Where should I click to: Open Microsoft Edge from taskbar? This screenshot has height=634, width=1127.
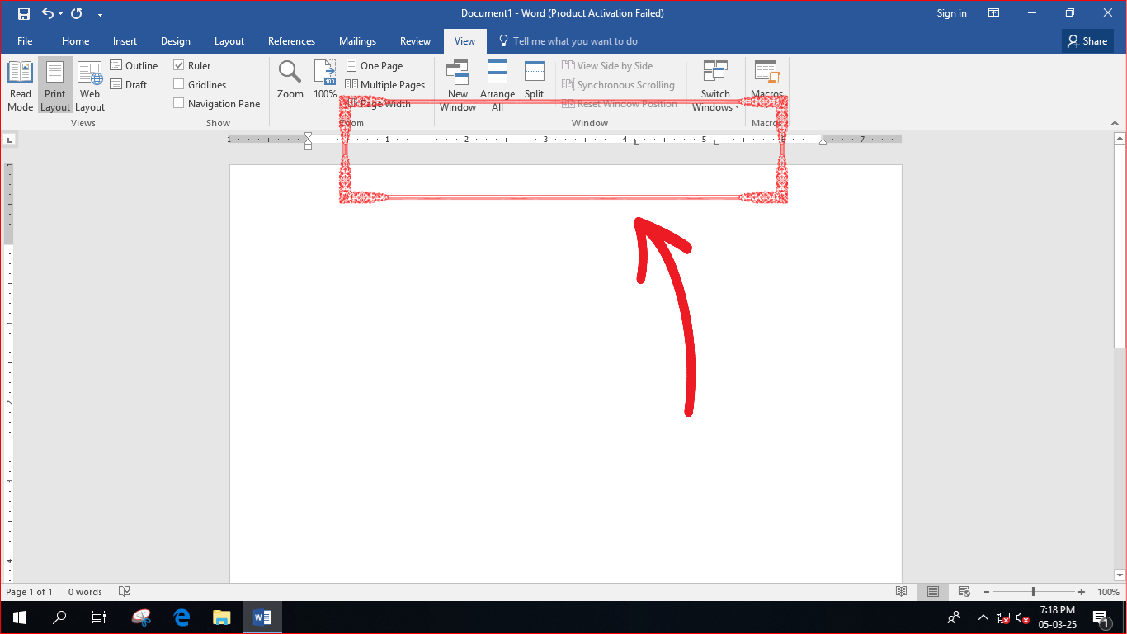click(182, 617)
